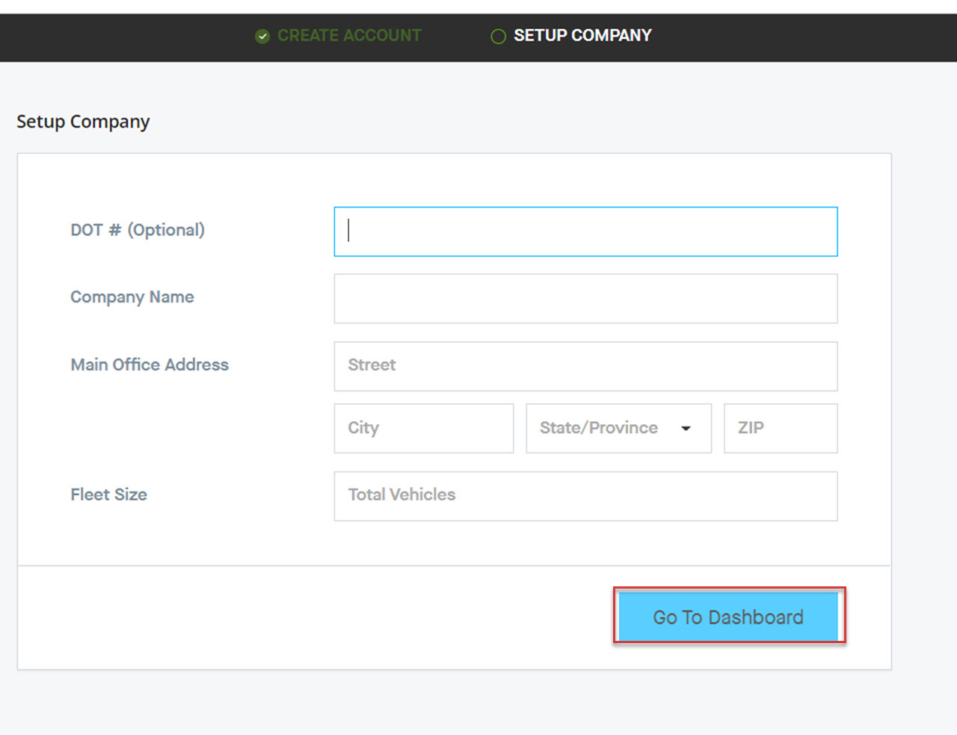Go back to the Create Account step
Screen dimensions: 957x735
[x=349, y=35]
